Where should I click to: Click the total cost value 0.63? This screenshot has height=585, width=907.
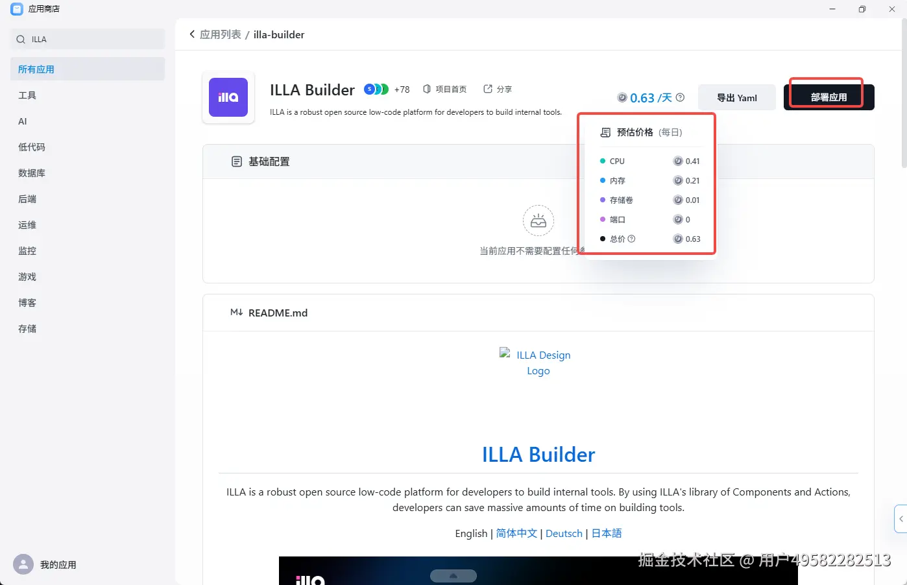point(693,239)
